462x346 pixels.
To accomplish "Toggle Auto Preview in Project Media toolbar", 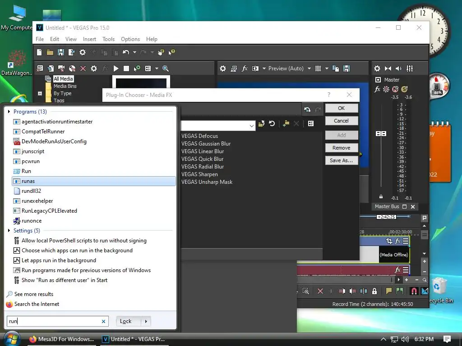I will pyautogui.click(x=137, y=68).
